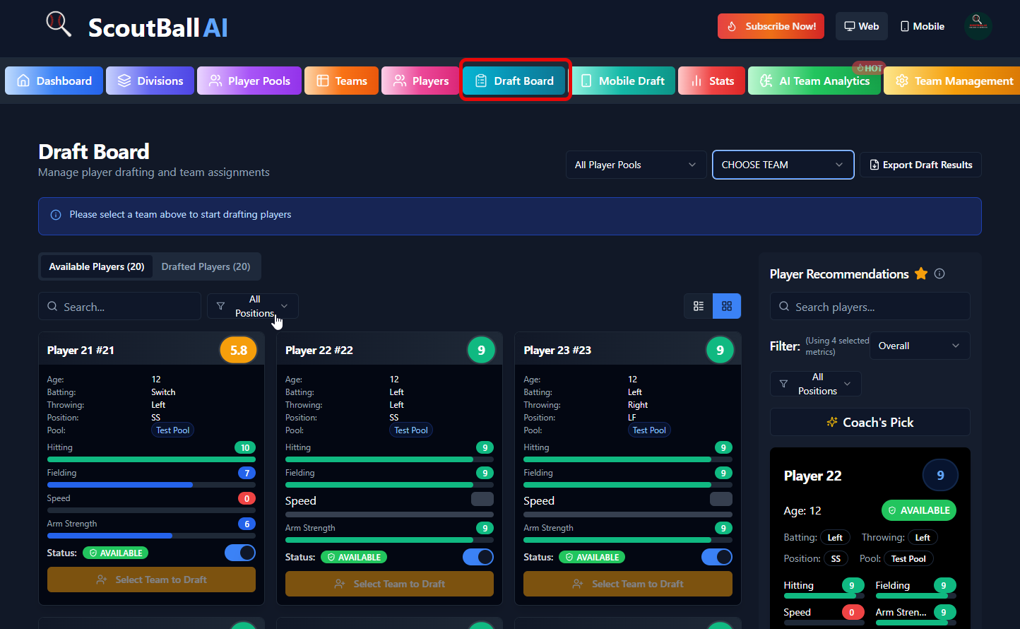Click the info icon in the select-team notice
The height and width of the screenshot is (629, 1020).
pos(56,215)
